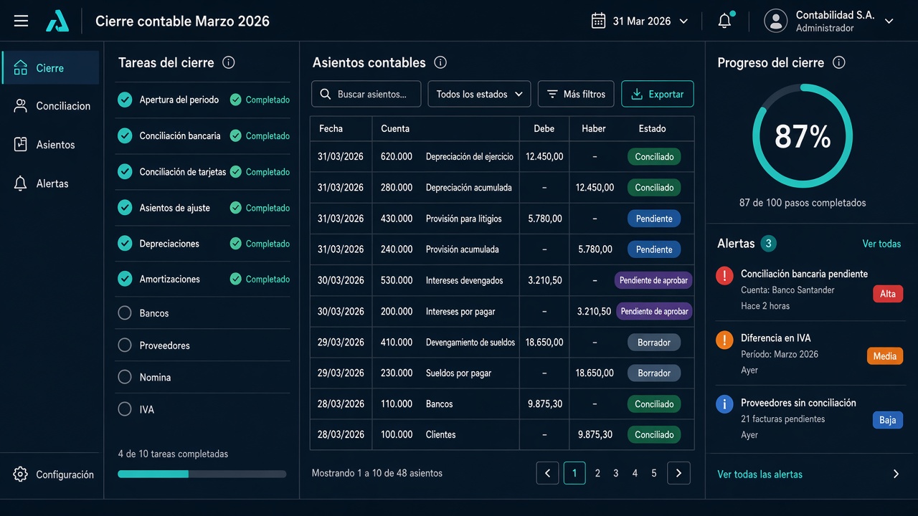Click the Ver todas link
918x516 pixels.
pos(881,244)
